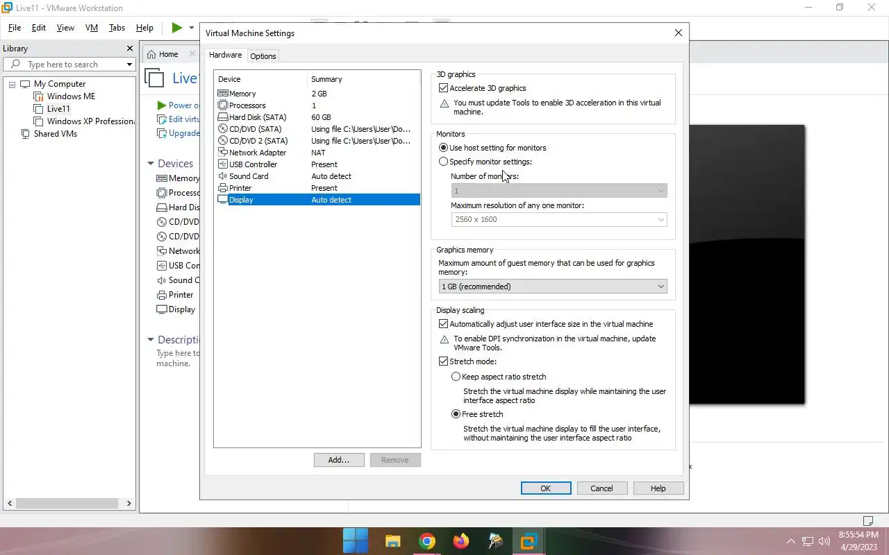Select the Display device icon in the settings list

pos(223,200)
